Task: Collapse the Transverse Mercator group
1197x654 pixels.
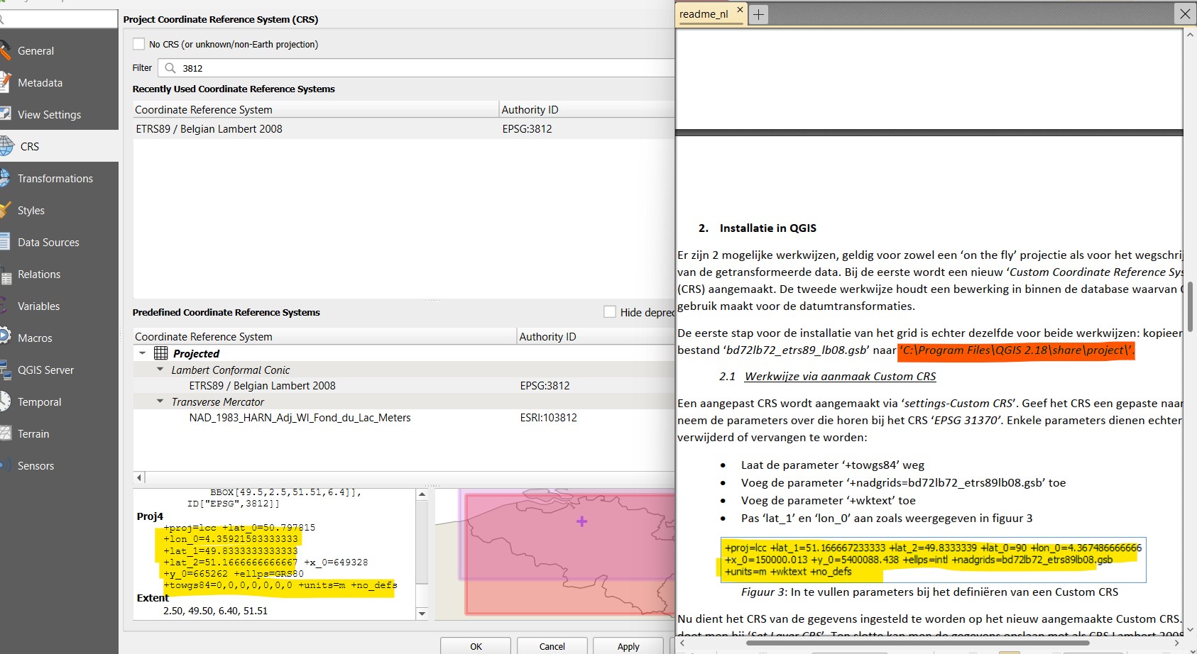Action: click(160, 401)
